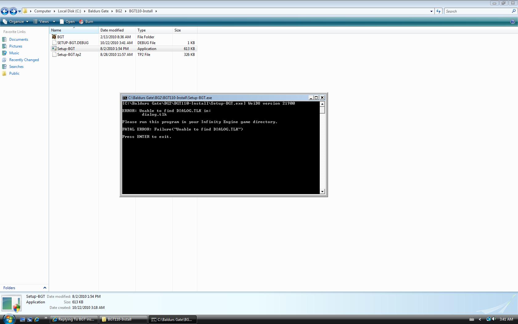Select BGT110-Install breadcrumb segment
Image resolution: width=518 pixels, height=324 pixels.
tap(141, 11)
